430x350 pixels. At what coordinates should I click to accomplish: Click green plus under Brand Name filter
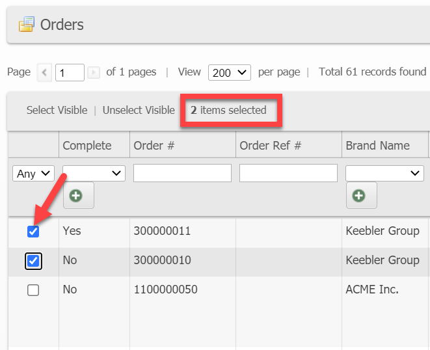click(361, 195)
